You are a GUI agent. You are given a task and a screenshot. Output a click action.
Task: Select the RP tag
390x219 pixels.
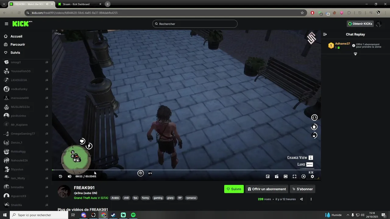180,198
